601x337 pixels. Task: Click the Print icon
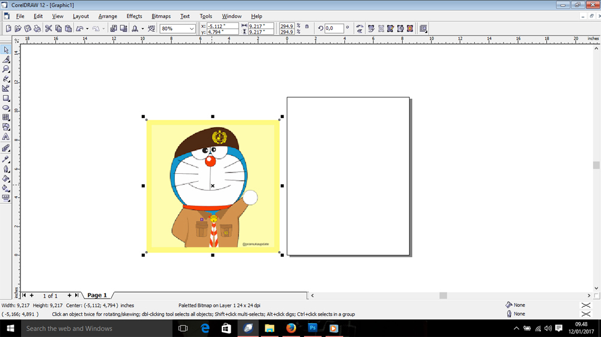[37, 28]
